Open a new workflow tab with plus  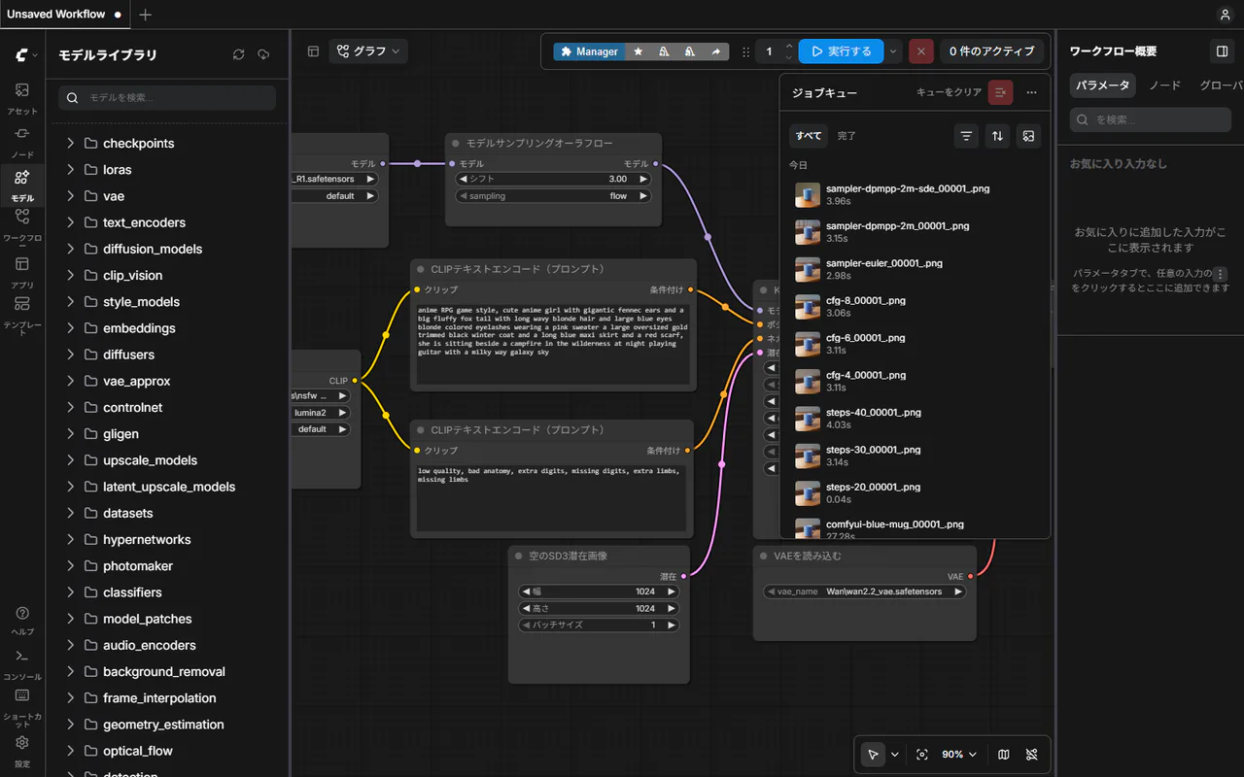[145, 15]
